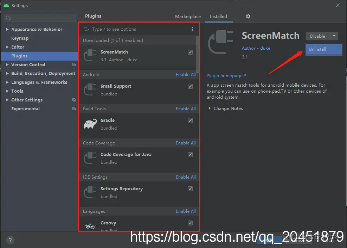Expand the Editor settings node
347x248 pixels.
pyautogui.click(x=7, y=47)
